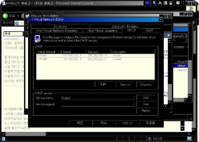This screenshot has height=142, width=199.
Task: Open the back button history dropdown
Action: click(18, 16)
